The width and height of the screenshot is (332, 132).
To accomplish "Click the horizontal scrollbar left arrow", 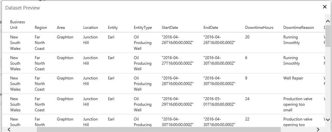I will [x=9, y=129].
